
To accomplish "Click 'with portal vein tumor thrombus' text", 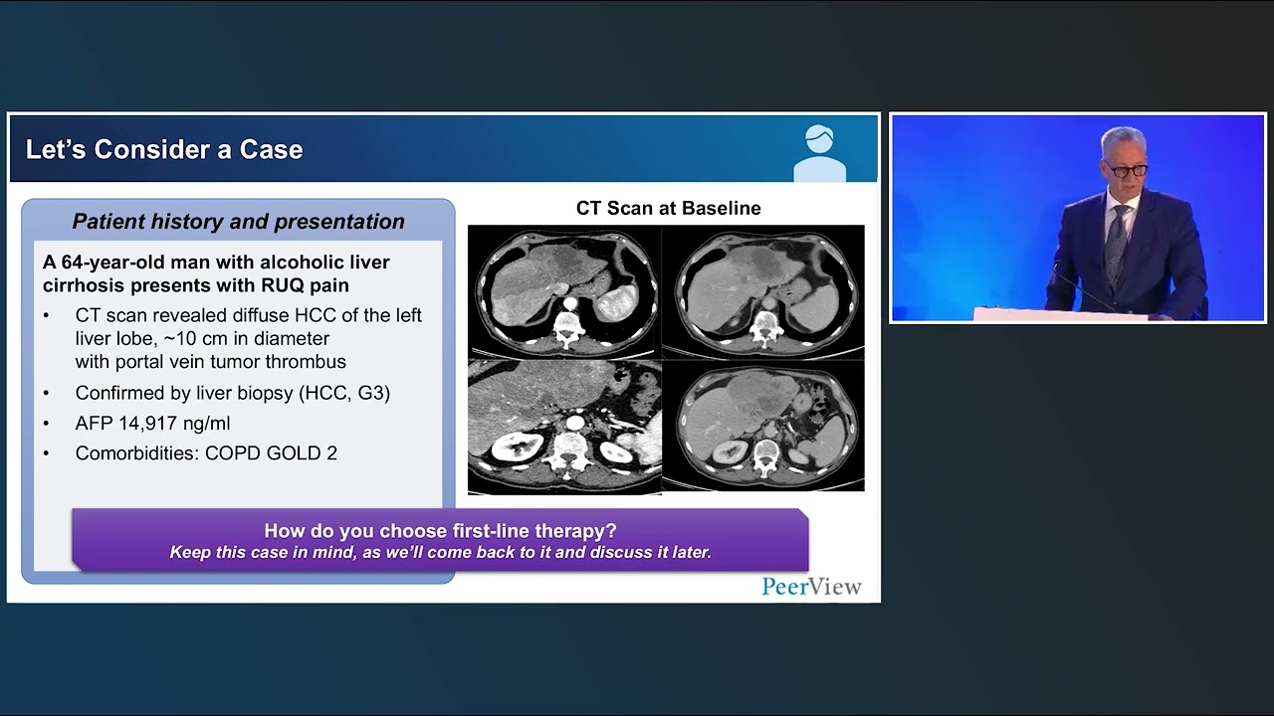I will click(x=211, y=362).
